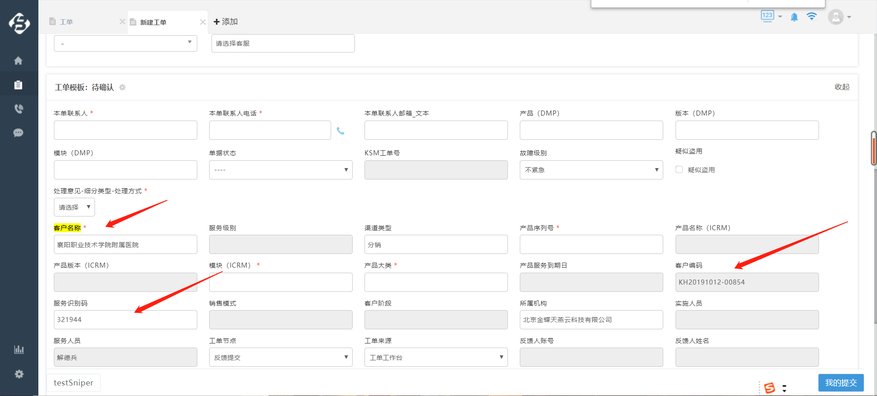This screenshot has width=877, height=396.
Task: Expand the 故障级别 dropdown showing 不紧急
Action: coord(591,170)
